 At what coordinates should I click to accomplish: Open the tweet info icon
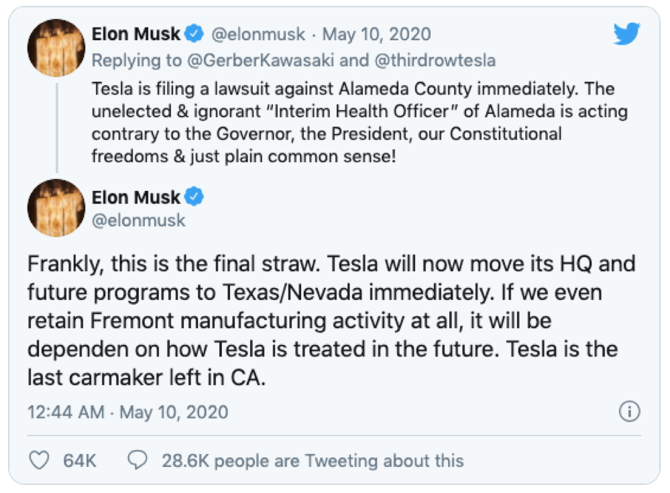[x=629, y=411]
